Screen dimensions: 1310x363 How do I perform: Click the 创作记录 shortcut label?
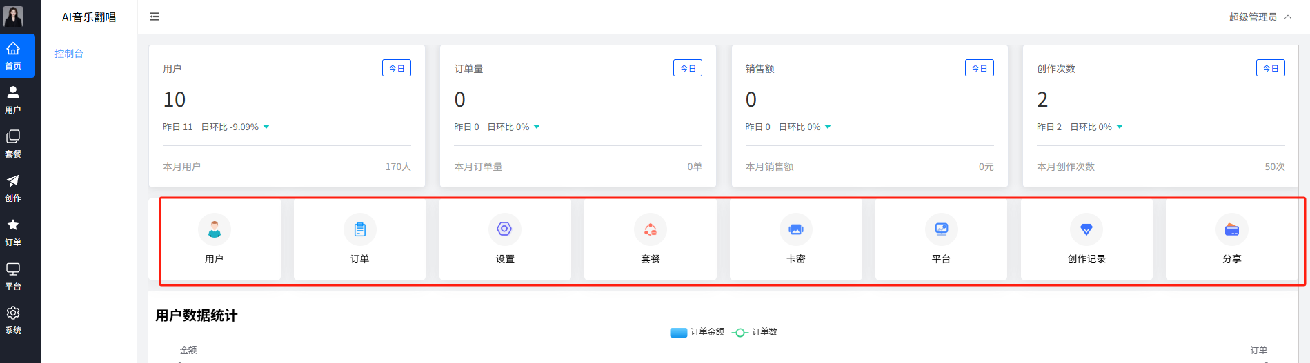pyautogui.click(x=1086, y=259)
